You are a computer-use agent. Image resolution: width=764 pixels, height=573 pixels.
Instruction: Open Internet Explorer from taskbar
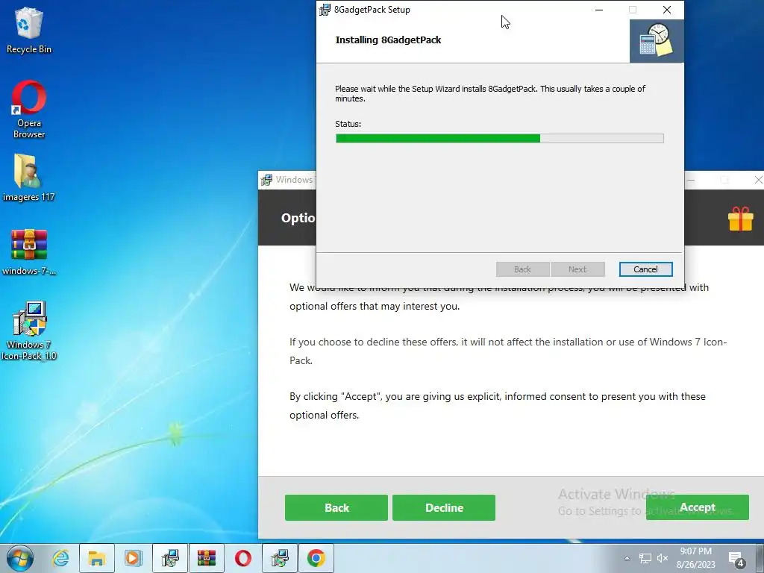pos(60,558)
